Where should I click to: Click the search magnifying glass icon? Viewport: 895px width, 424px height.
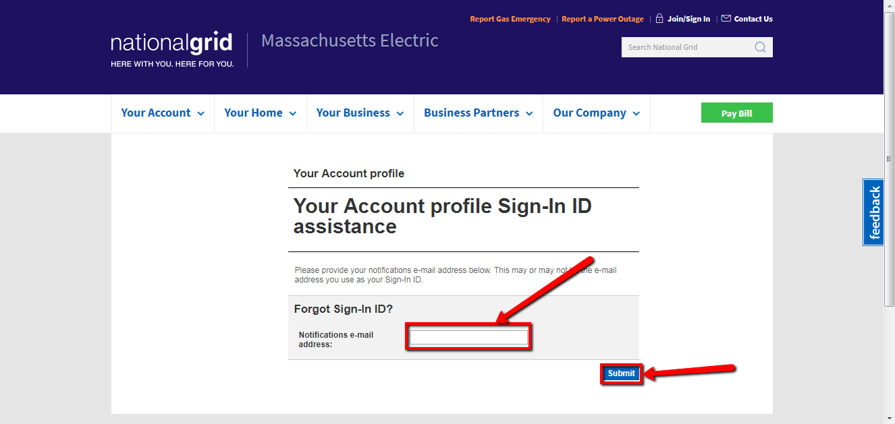[760, 47]
